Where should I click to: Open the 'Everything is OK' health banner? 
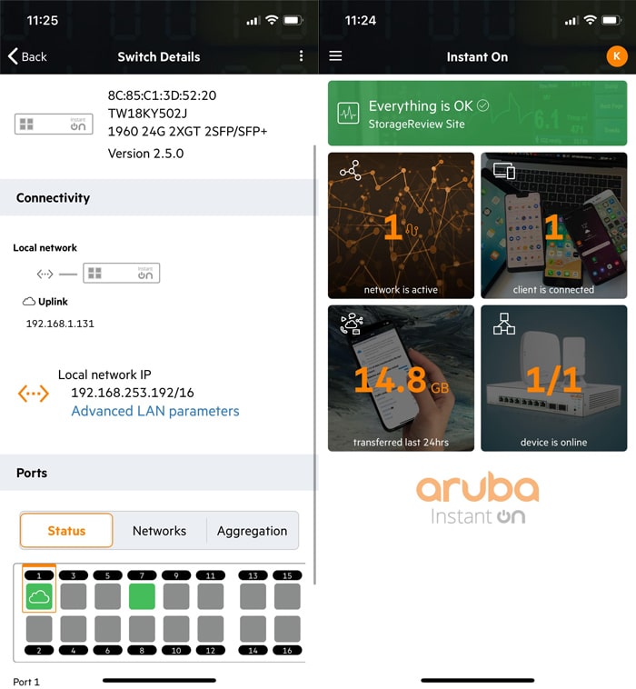pos(477,114)
